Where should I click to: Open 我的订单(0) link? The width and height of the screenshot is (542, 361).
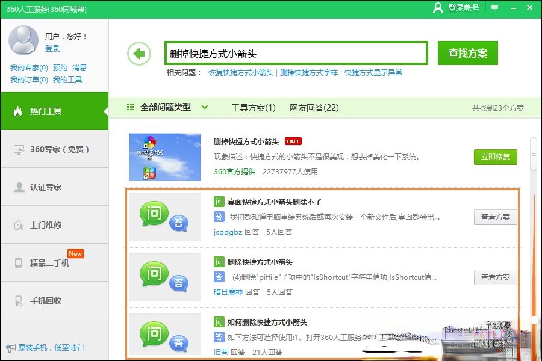tap(29, 80)
